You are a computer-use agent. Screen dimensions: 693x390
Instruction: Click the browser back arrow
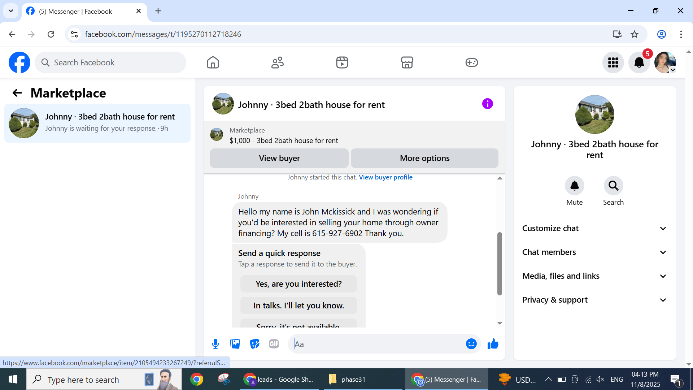[12, 34]
